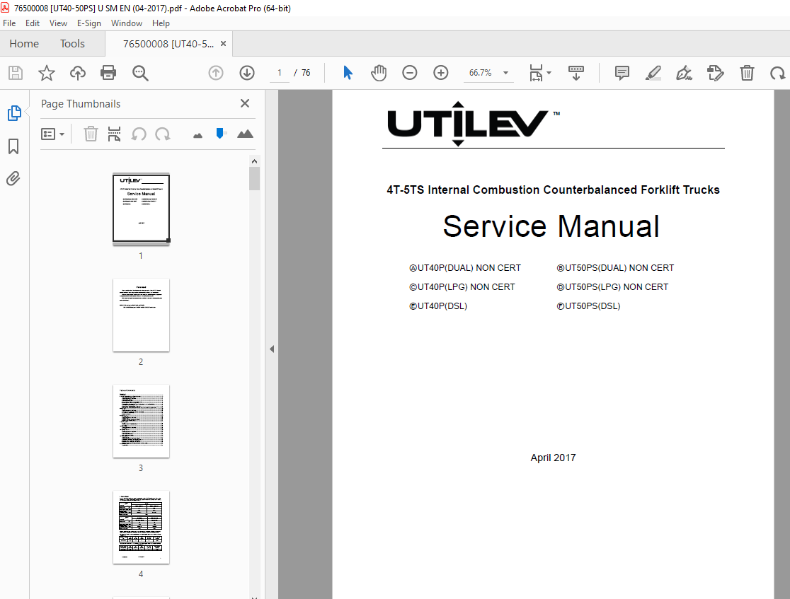Add a sticky note comment
Screen dimensions: 790x599
(622, 73)
